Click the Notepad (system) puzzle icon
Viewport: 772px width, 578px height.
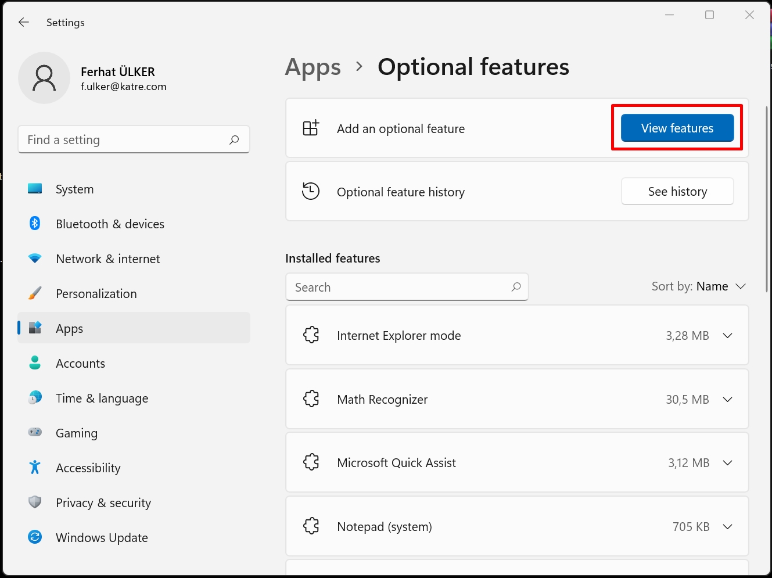coord(311,526)
